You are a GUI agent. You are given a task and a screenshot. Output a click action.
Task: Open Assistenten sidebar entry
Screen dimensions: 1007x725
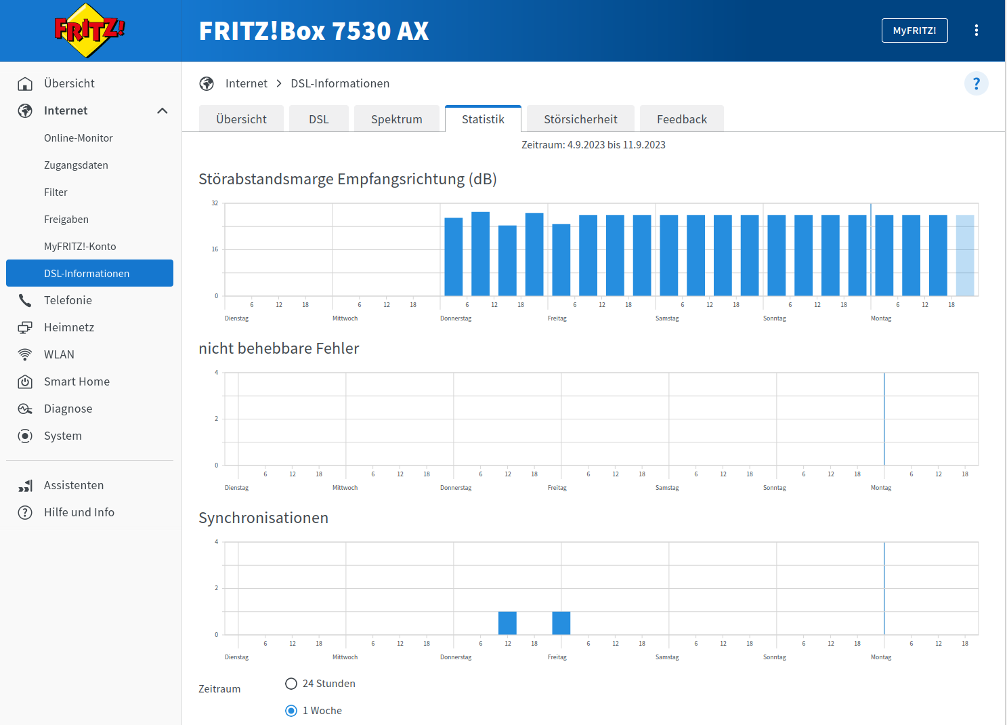pos(89,485)
